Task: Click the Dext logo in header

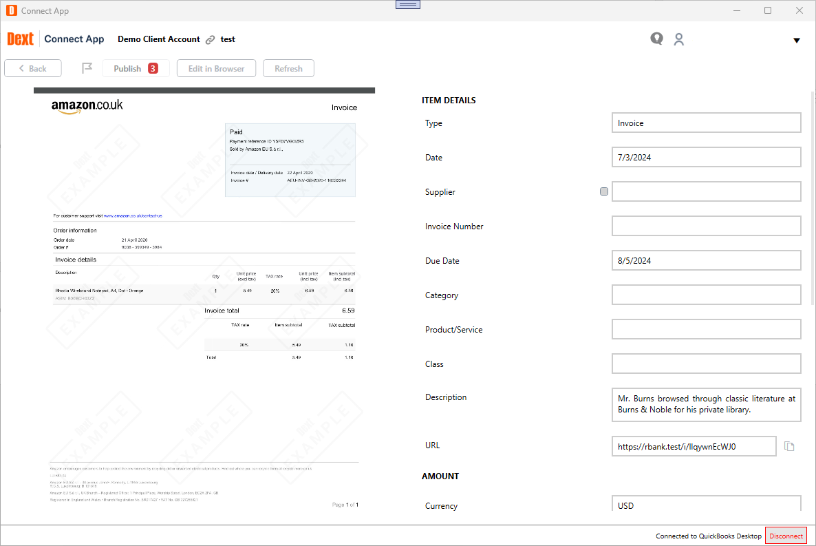Action: pyautogui.click(x=20, y=39)
